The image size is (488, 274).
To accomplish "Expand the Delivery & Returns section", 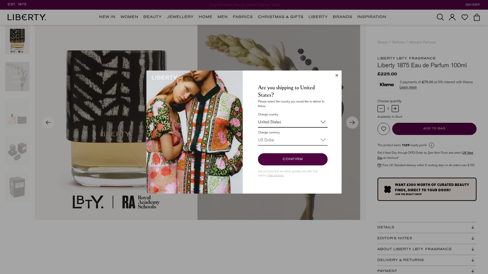I will click(427, 260).
